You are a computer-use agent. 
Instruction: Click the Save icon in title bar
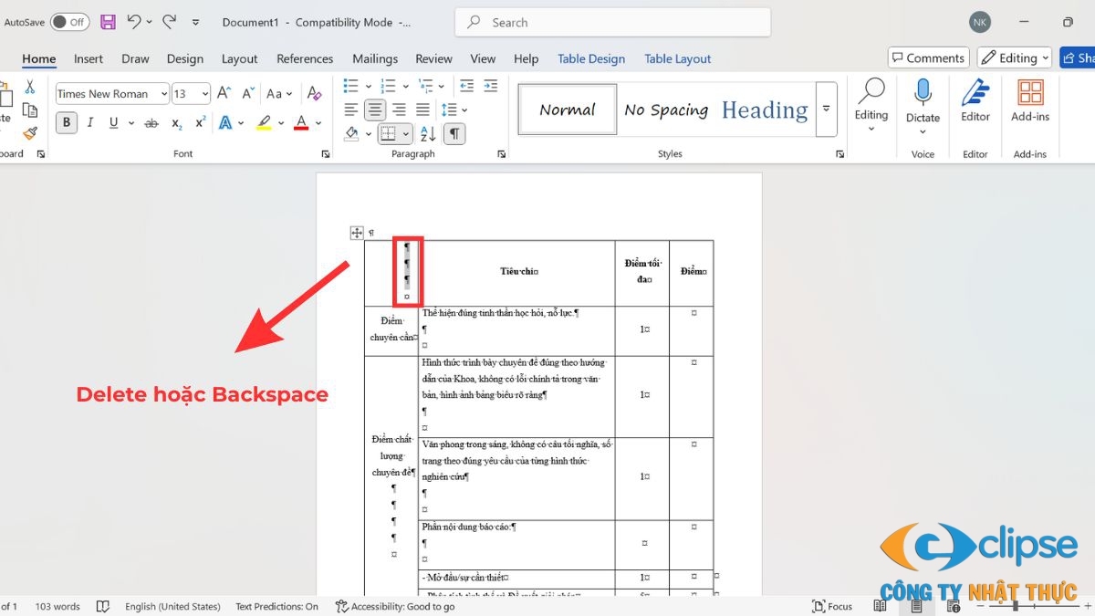coord(108,22)
